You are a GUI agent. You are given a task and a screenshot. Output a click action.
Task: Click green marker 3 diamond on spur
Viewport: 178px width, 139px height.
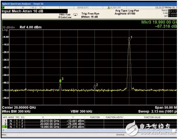pos(60,81)
